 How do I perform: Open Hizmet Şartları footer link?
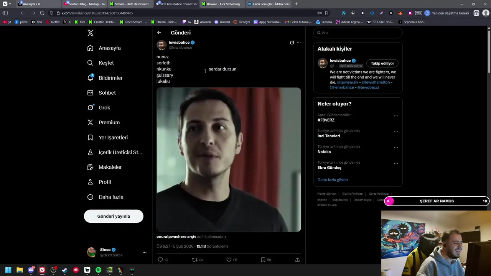327,194
